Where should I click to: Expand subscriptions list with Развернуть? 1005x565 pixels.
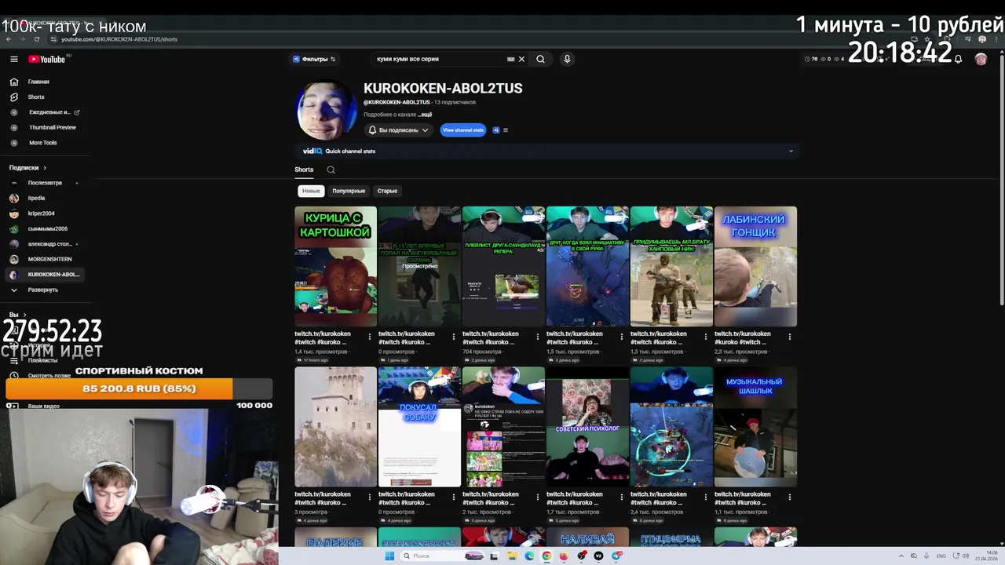tap(42, 290)
